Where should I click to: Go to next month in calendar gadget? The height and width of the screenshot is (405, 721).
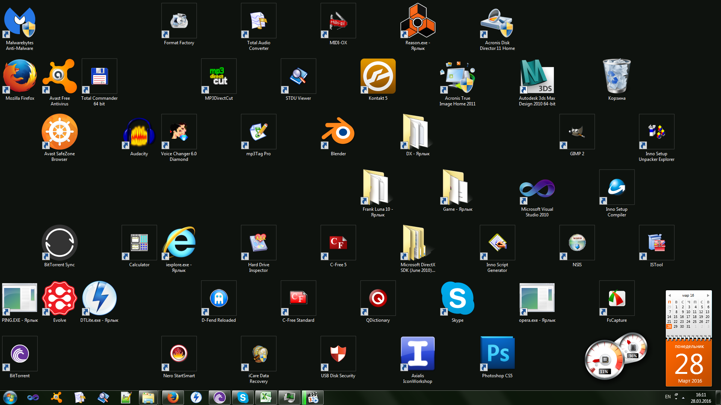[708, 295]
